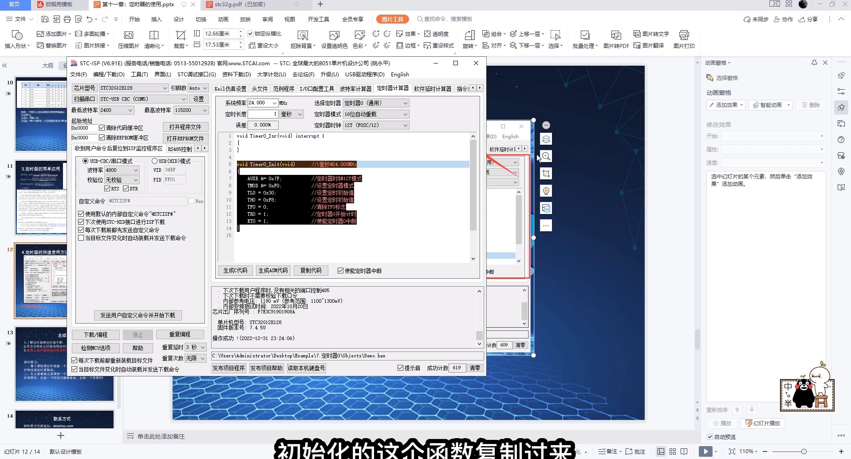
Task: Toggle clear EEPROM buffer checkbox
Action: 102,138
